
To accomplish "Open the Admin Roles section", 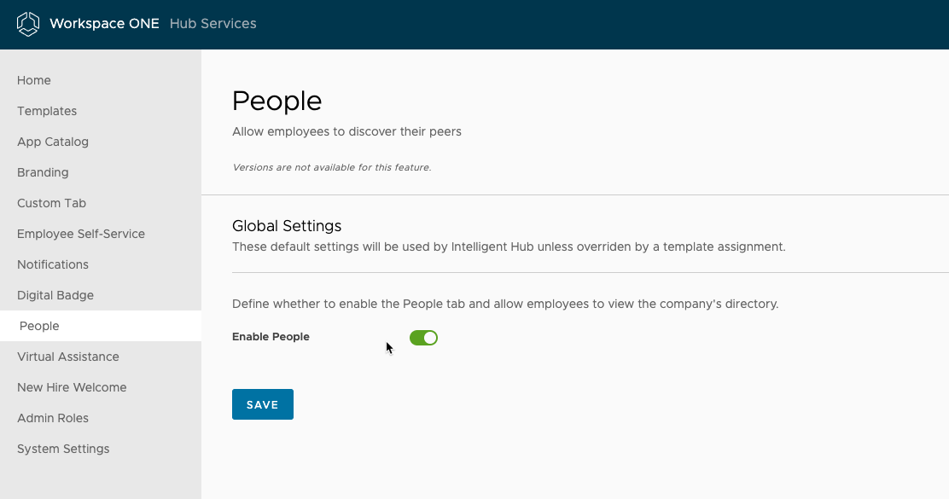I will [x=53, y=418].
